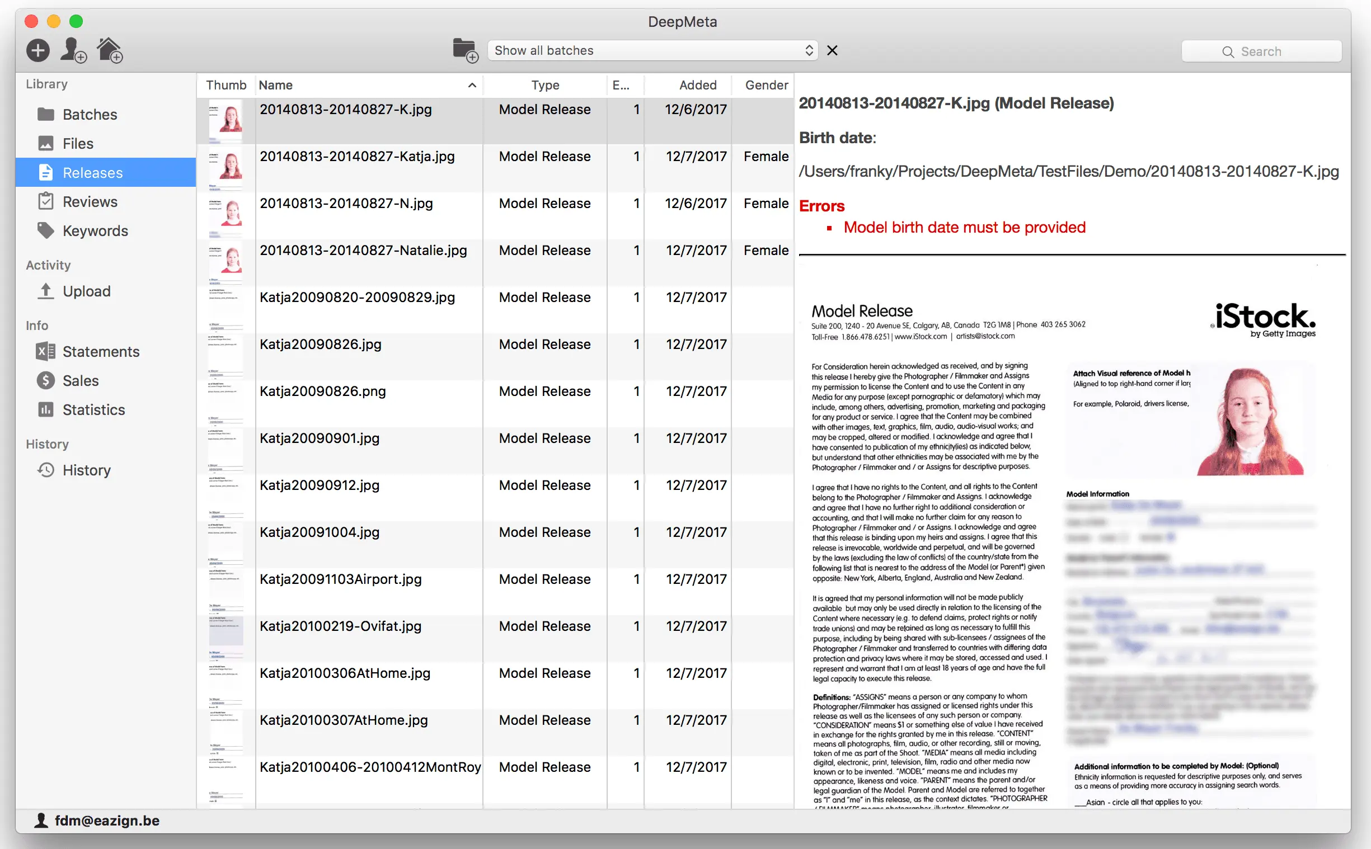Viewport: 1371px width, 849px height.
Task: Sort by the Thumb column header
Action: click(x=226, y=85)
